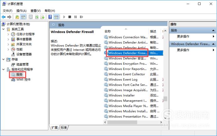The width and height of the screenshot is (217, 136).
Task: Open the Properties toolbar icon
Action: 31,17
